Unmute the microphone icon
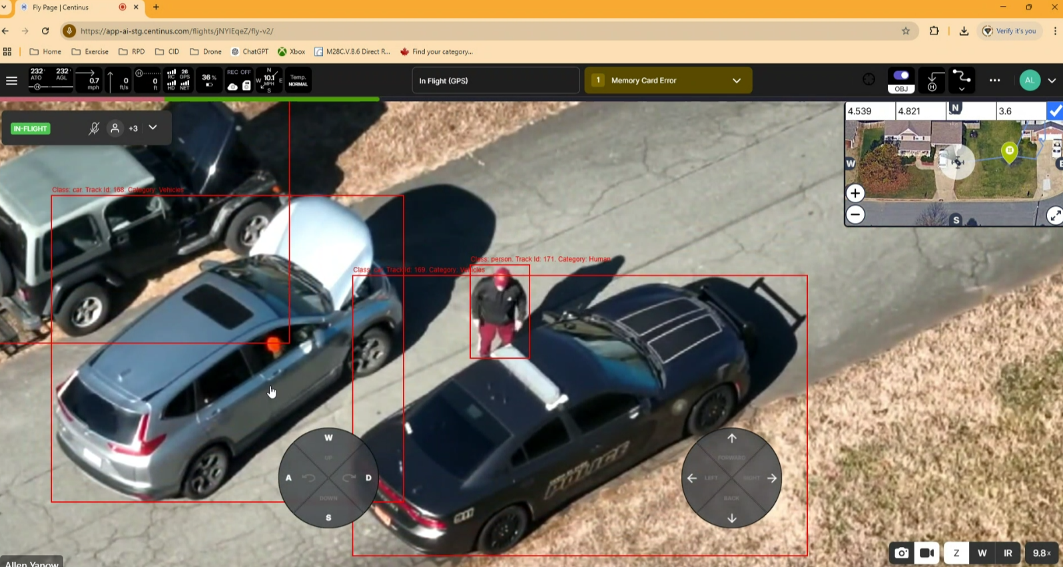The height and width of the screenshot is (567, 1063). (94, 128)
